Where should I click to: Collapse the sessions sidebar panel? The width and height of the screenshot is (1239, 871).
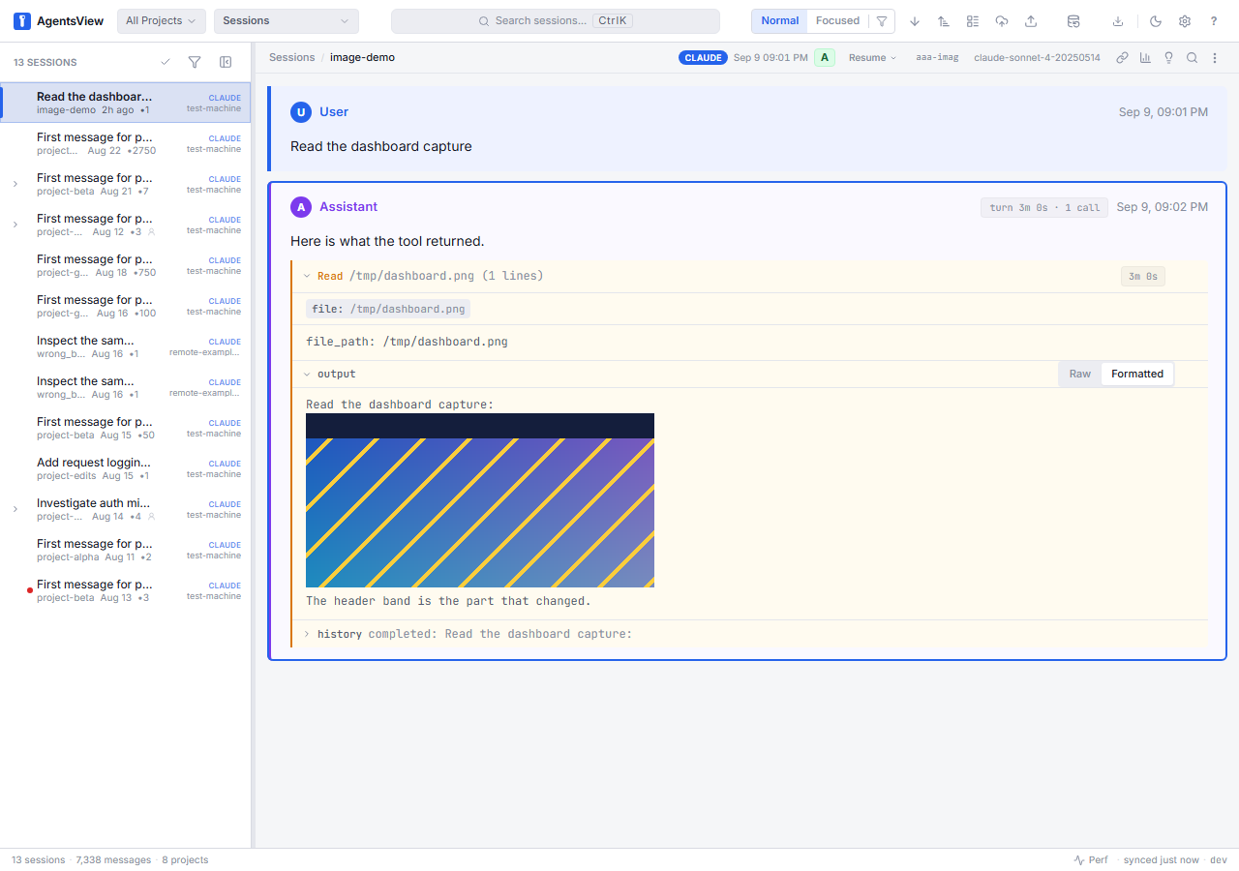(226, 62)
